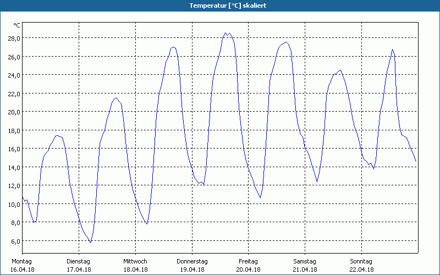Click the Montag day label
The image size is (440, 275).
21,262
